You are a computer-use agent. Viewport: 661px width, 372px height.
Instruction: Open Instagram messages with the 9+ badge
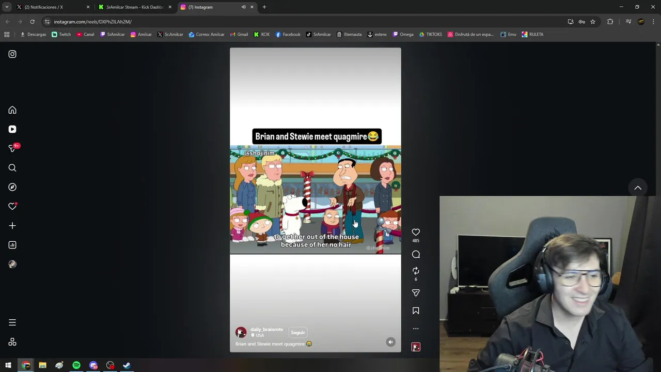pyautogui.click(x=13, y=148)
